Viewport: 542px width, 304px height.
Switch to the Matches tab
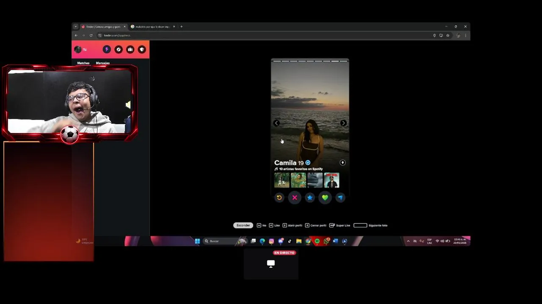point(83,63)
